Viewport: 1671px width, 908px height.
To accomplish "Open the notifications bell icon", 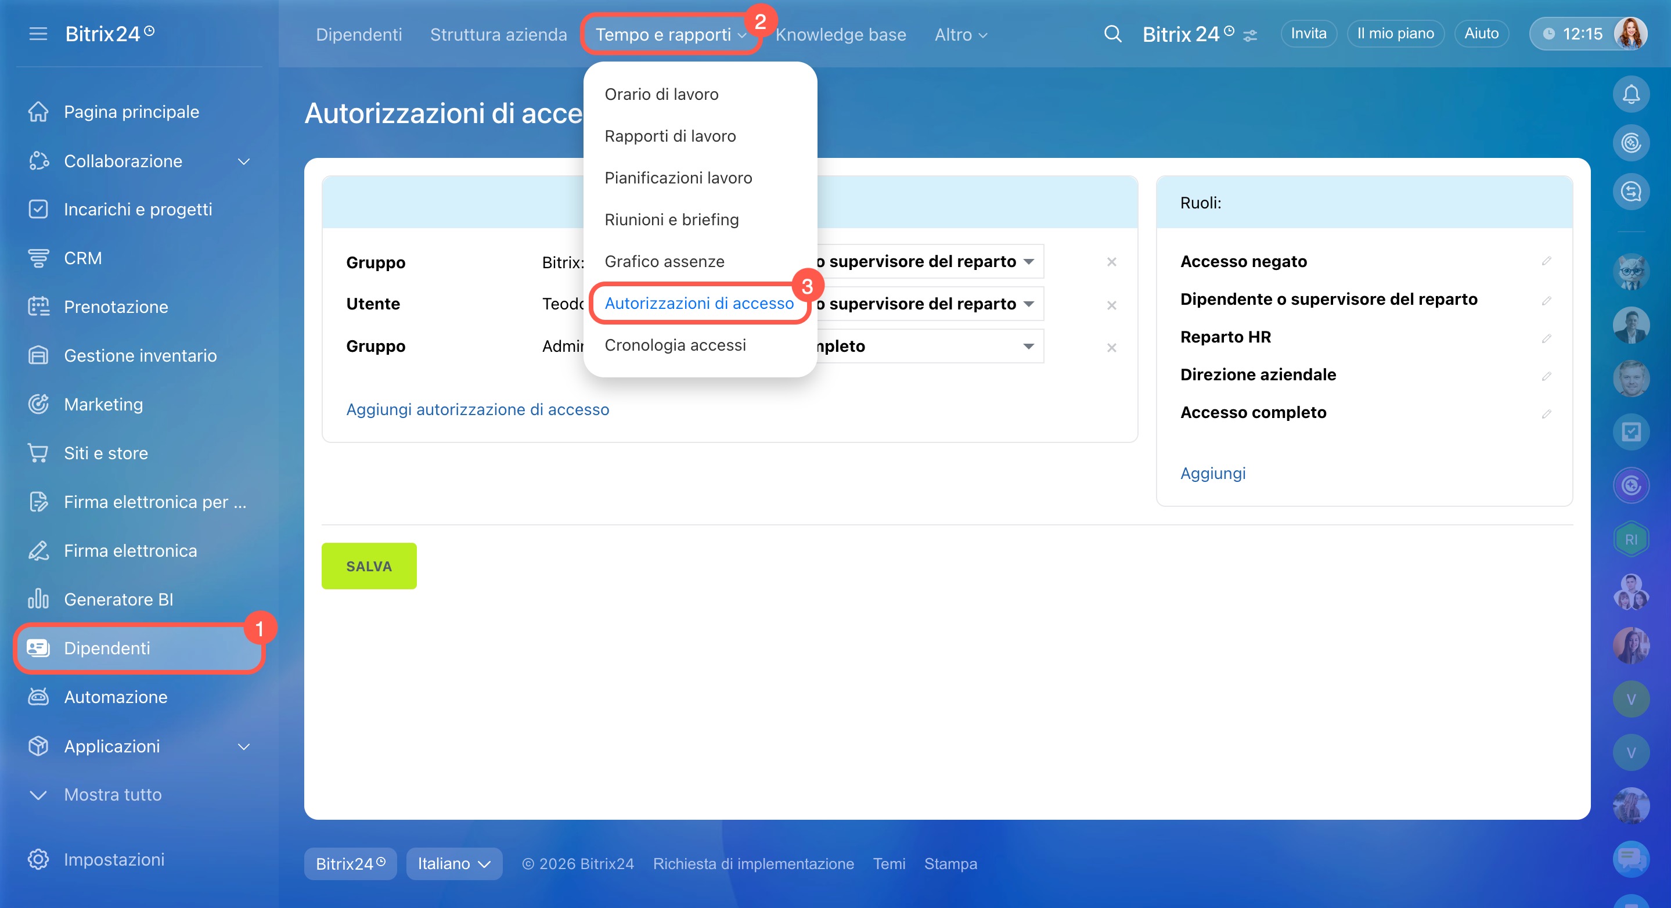I will click(x=1631, y=95).
